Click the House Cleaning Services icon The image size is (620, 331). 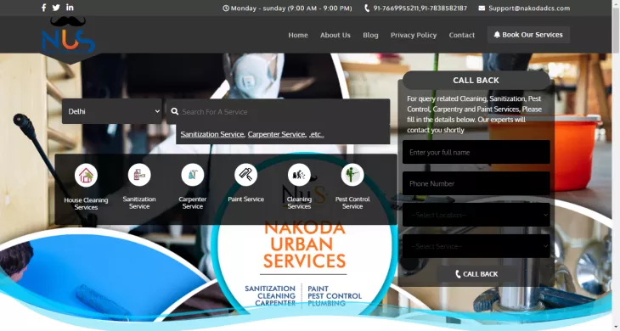86,175
